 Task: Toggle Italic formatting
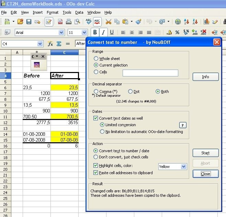[x=103, y=32]
